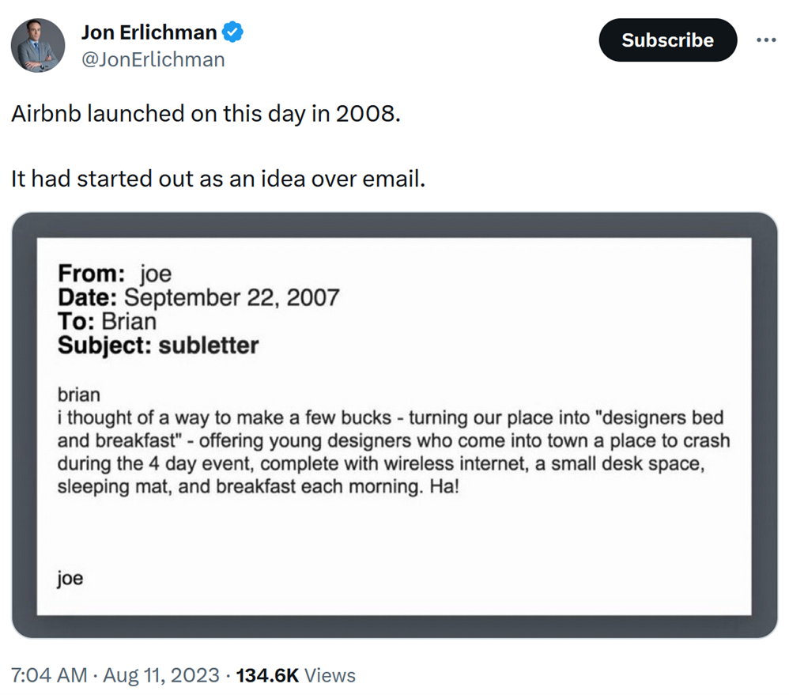Click the email body paragraph text
The image size is (789, 695).
click(x=393, y=451)
